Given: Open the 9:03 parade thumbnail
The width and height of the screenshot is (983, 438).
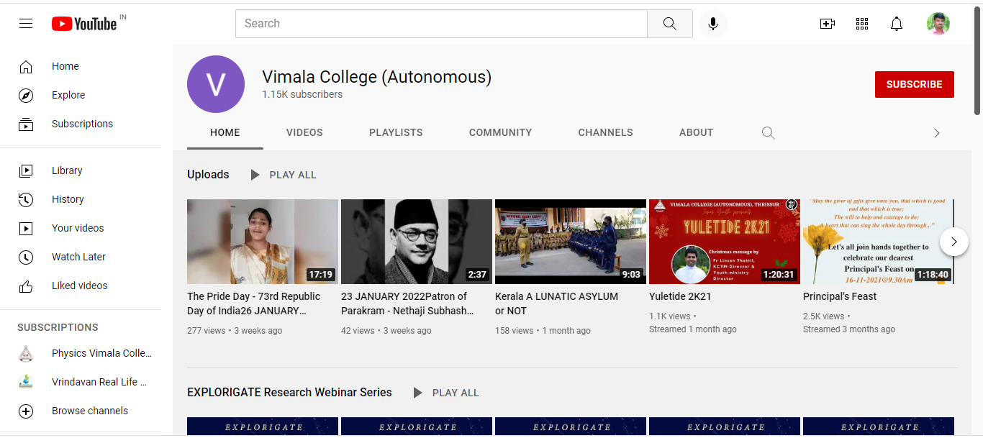Looking at the screenshot, I should pyautogui.click(x=571, y=242).
